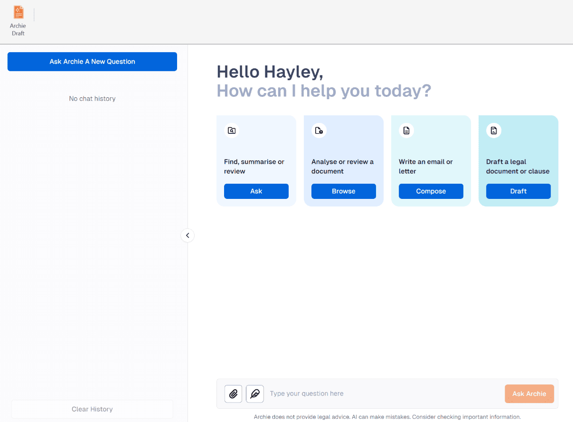Click How can I help you today heading
This screenshot has height=422, width=573.
click(x=324, y=91)
